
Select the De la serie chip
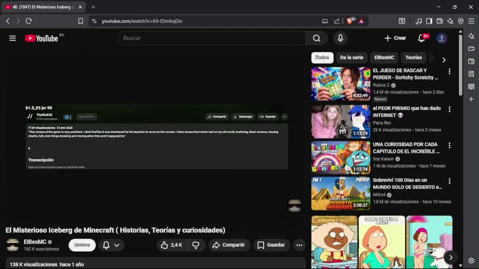click(351, 58)
